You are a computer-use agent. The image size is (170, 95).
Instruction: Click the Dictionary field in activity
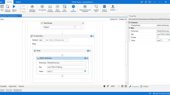coord(67,63)
